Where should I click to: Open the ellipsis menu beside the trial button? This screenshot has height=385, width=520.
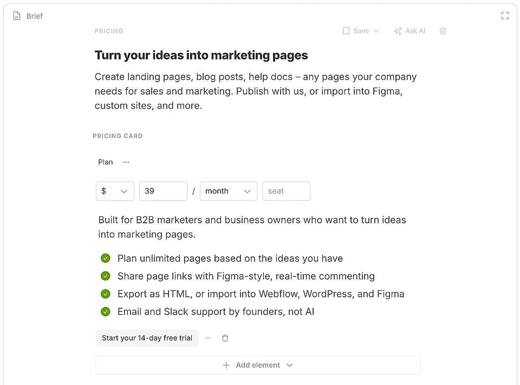pos(208,337)
